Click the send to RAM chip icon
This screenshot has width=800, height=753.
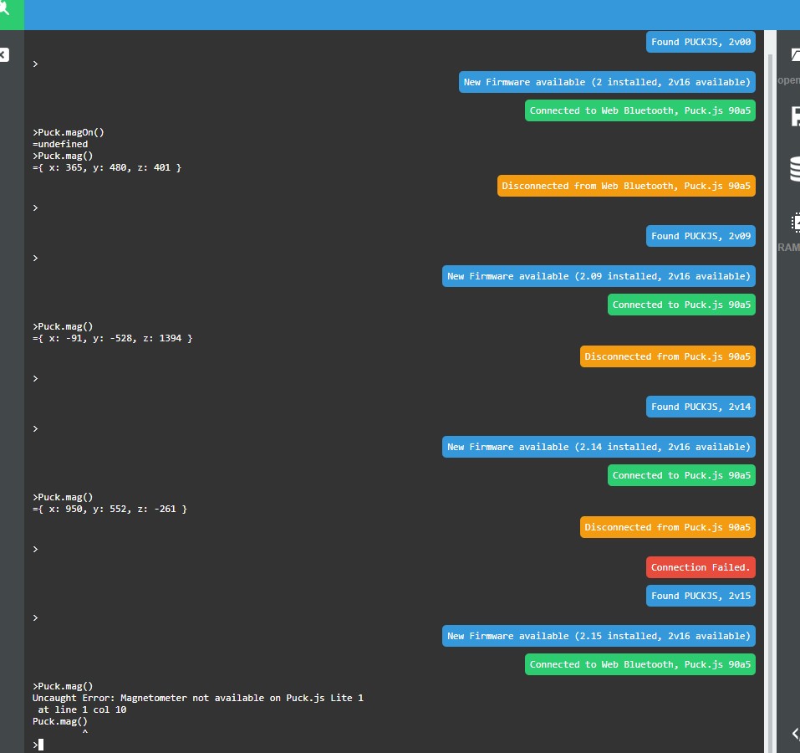pos(794,223)
